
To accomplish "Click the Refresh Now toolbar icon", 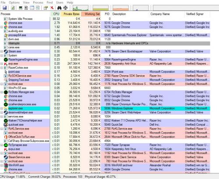I will pos(13,8).
